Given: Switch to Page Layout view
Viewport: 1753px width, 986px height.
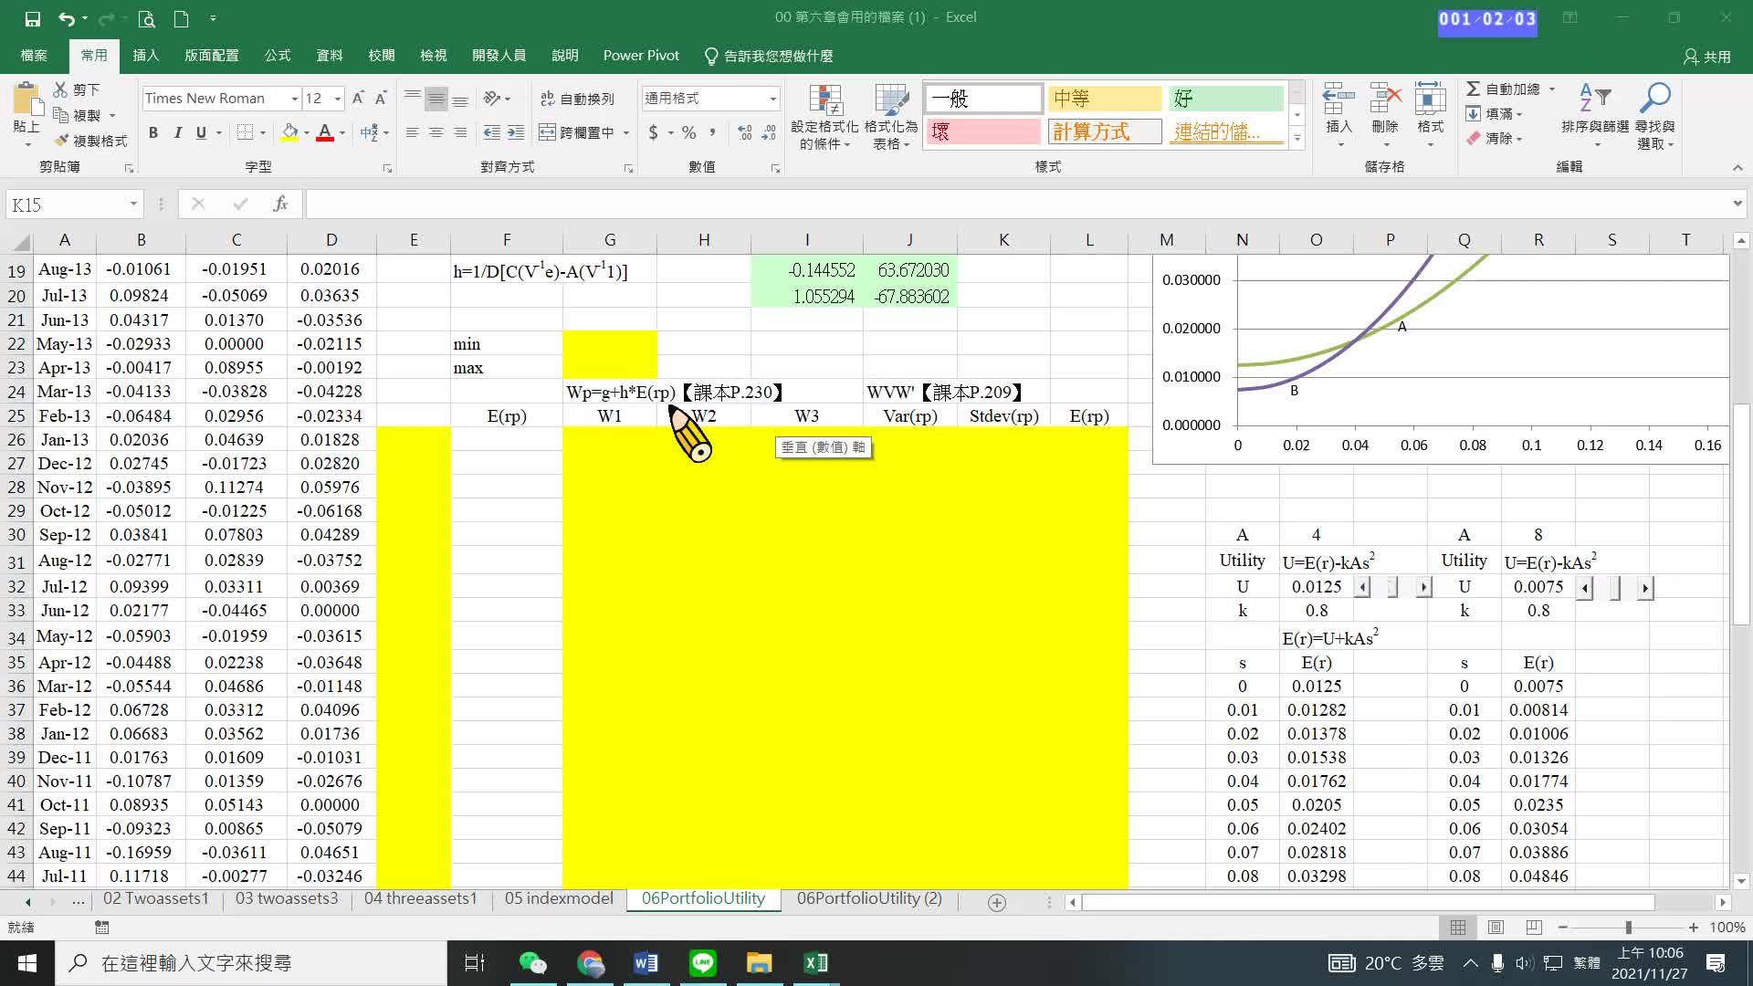Looking at the screenshot, I should click(1496, 928).
